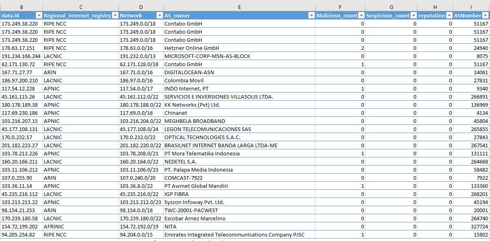Screen dimensions: 490x241
Task: Click the OPTICAL TECHNOLOGIES S.A.C. cell
Action: point(239,137)
